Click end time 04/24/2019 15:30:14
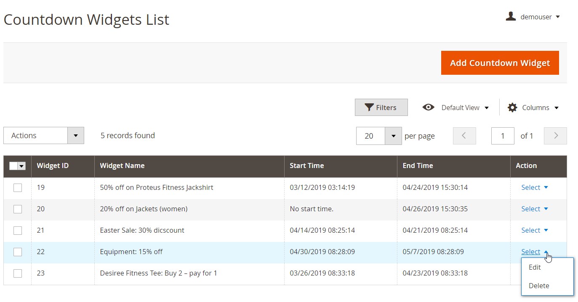 (x=435, y=187)
